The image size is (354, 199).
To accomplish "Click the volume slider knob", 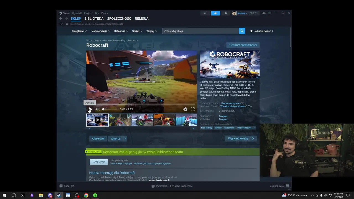I will pos(103,109).
